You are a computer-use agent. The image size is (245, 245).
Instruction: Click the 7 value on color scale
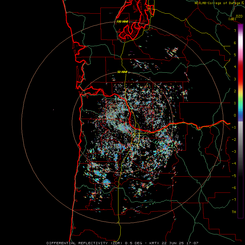click(235, 30)
